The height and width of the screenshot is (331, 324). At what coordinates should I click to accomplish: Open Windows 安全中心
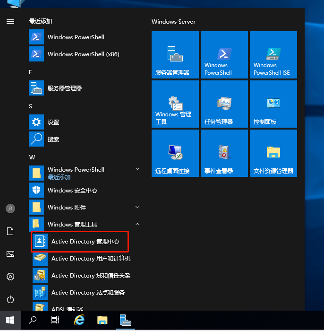click(x=85, y=190)
